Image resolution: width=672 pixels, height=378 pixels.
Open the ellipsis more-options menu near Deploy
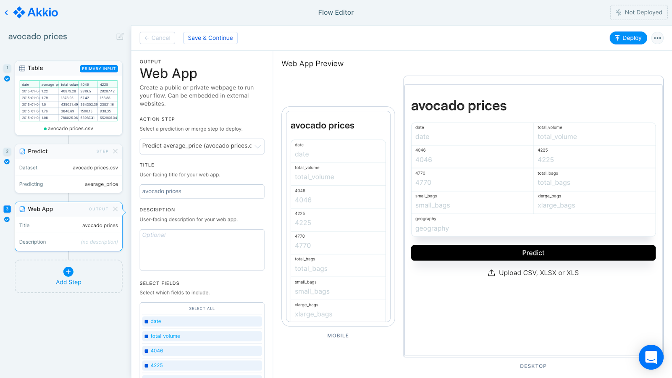(x=657, y=38)
